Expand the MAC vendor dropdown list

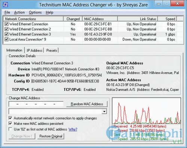tap(104, 111)
